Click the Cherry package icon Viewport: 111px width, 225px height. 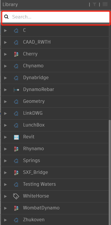coord(16,54)
